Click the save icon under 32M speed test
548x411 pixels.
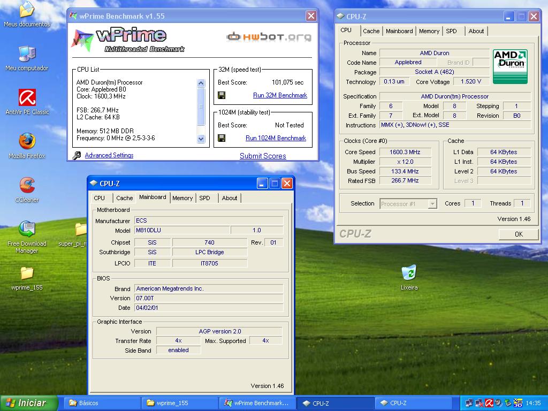point(222,95)
